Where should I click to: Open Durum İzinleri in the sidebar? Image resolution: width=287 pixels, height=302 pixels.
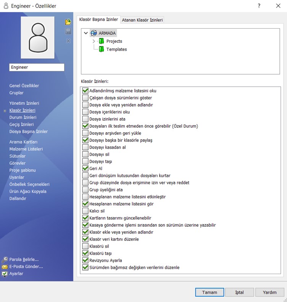[23, 117]
